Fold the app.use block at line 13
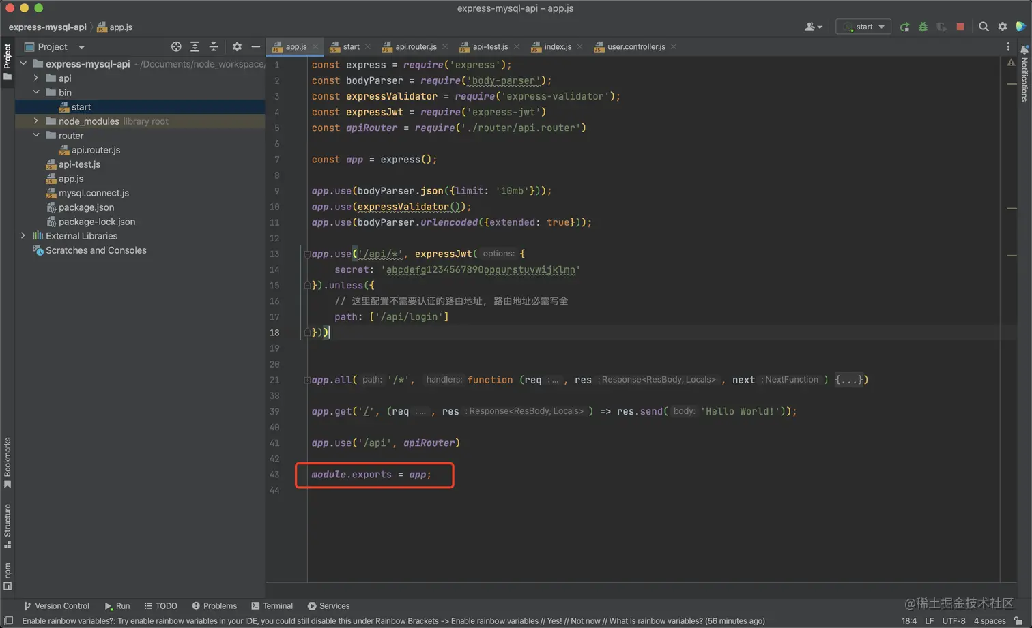The image size is (1032, 628). pos(307,254)
